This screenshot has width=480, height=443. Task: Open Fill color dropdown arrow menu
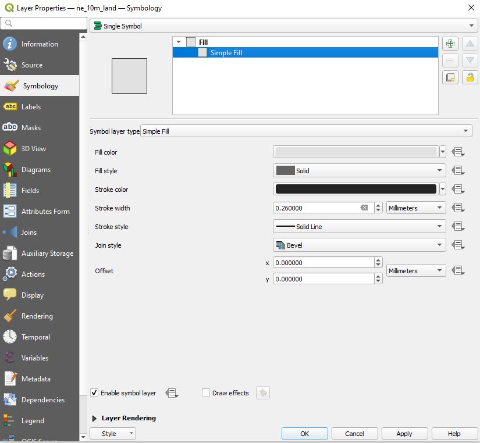(x=443, y=152)
